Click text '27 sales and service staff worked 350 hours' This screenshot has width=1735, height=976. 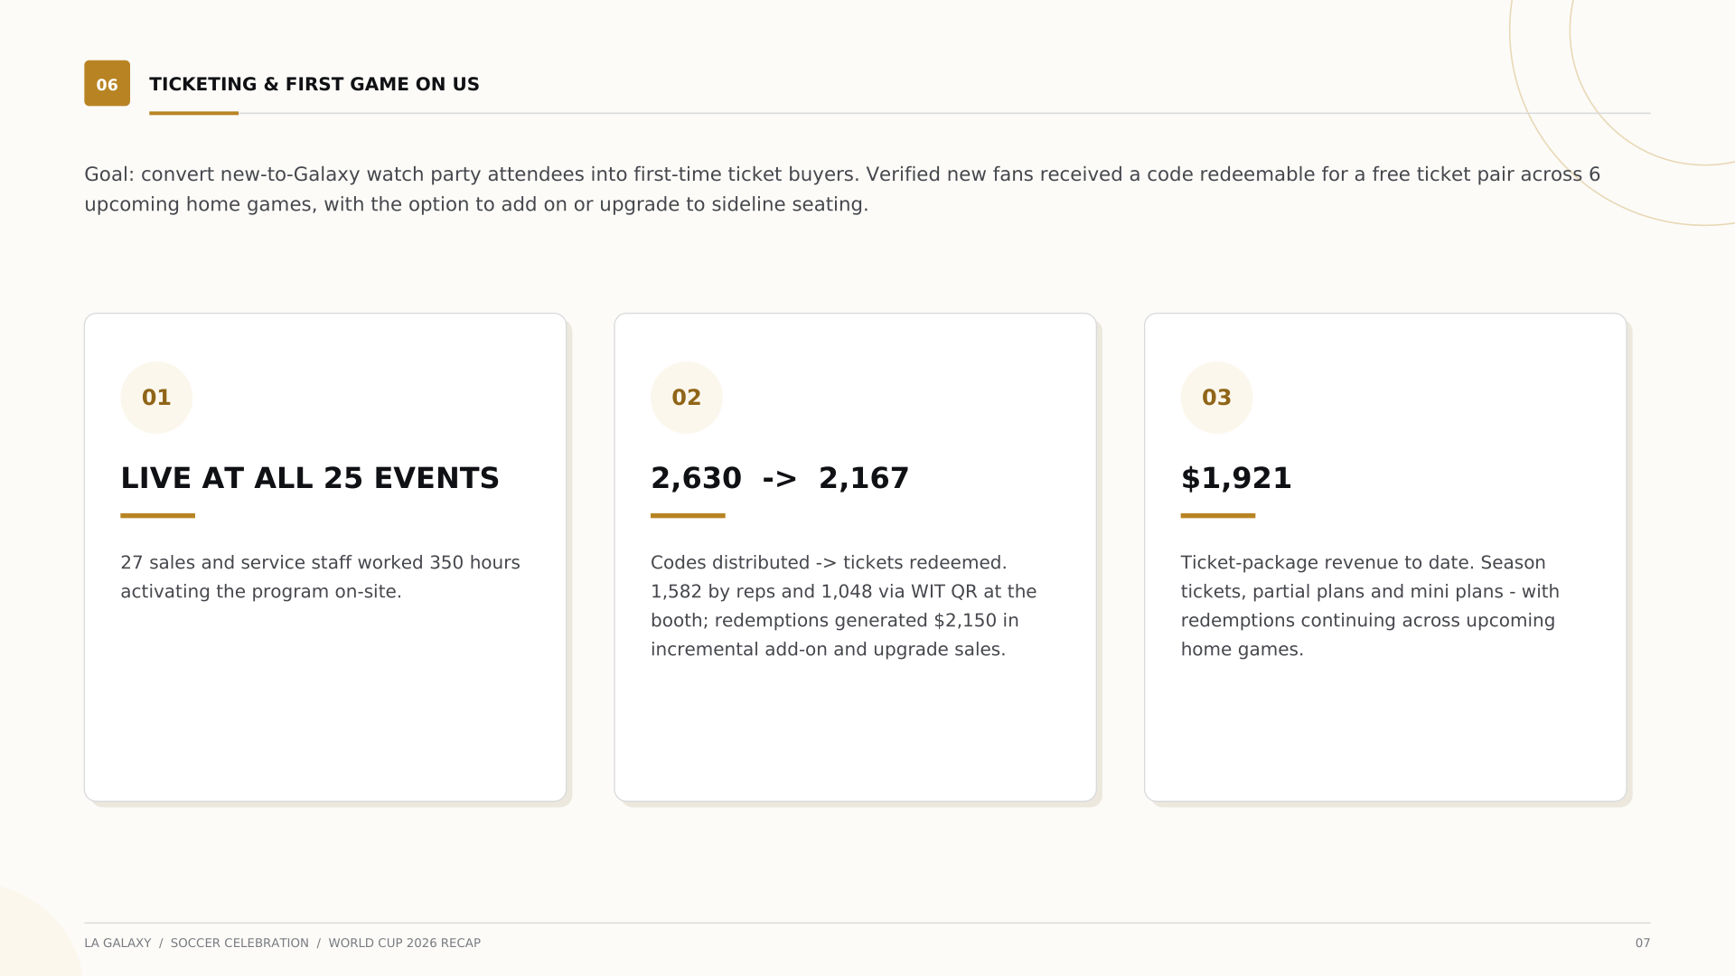(320, 563)
